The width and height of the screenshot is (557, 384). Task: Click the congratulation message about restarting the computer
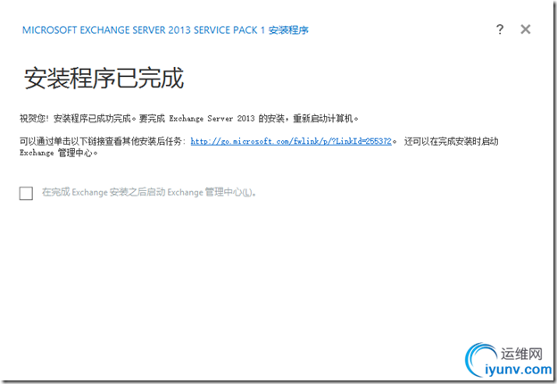[x=188, y=118]
